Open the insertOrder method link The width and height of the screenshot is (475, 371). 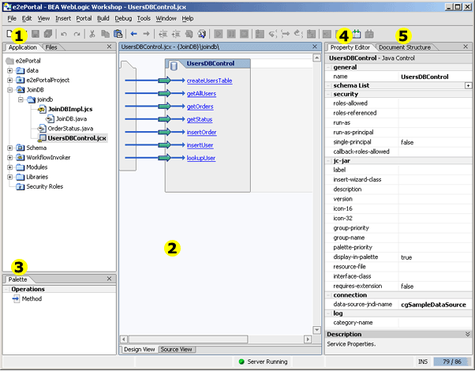[x=201, y=132]
